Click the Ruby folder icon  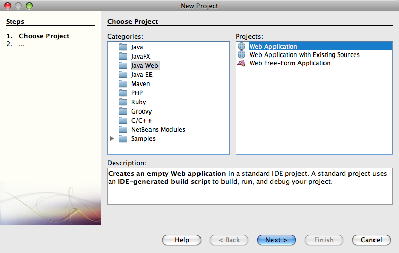122,102
